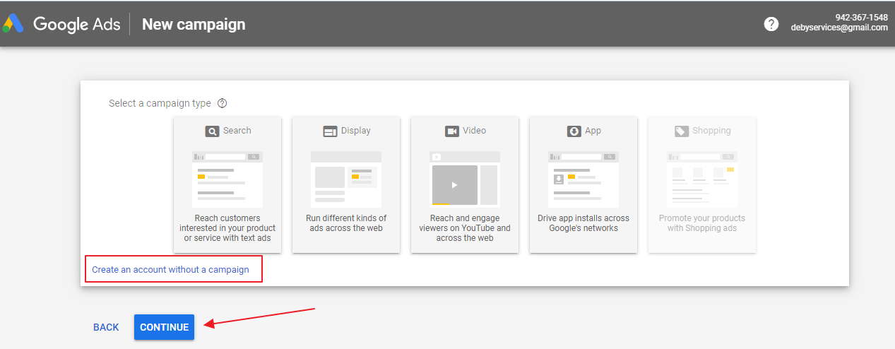
Task: Select the Shopping tag icon
Action: pyautogui.click(x=681, y=131)
